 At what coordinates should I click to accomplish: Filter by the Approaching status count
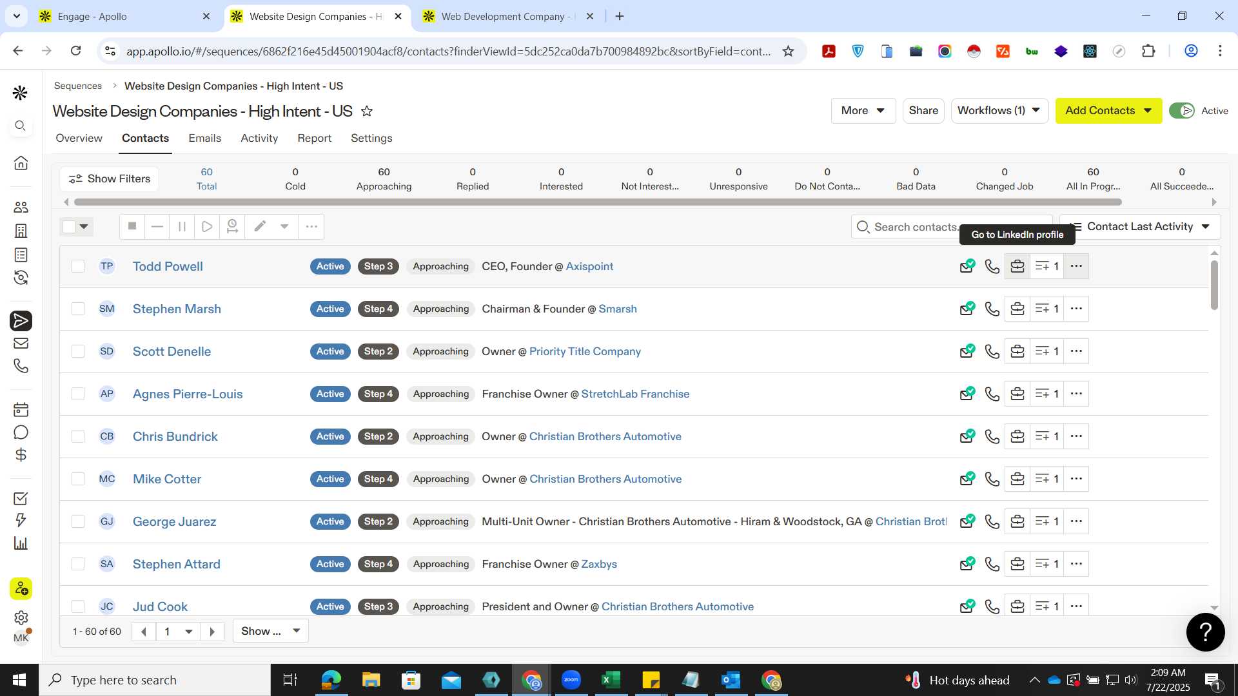click(x=384, y=179)
